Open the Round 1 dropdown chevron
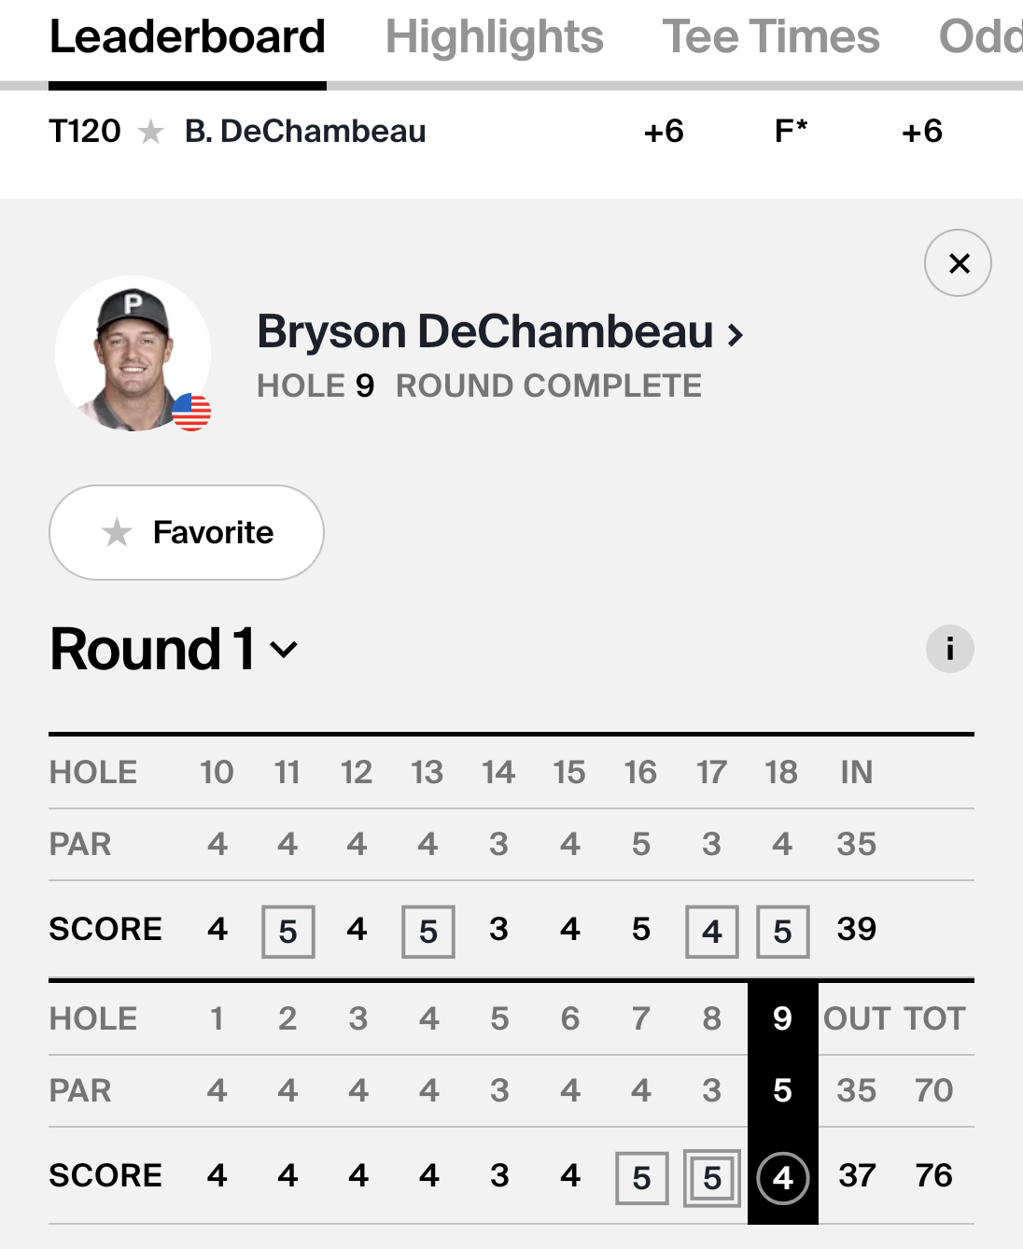The height and width of the screenshot is (1249, 1023). coord(284,650)
